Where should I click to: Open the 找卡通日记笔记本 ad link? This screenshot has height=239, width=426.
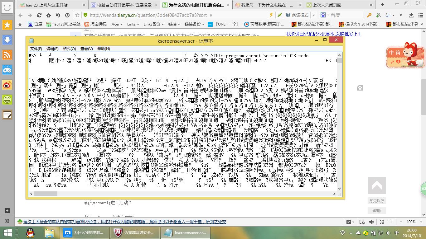point(323,34)
